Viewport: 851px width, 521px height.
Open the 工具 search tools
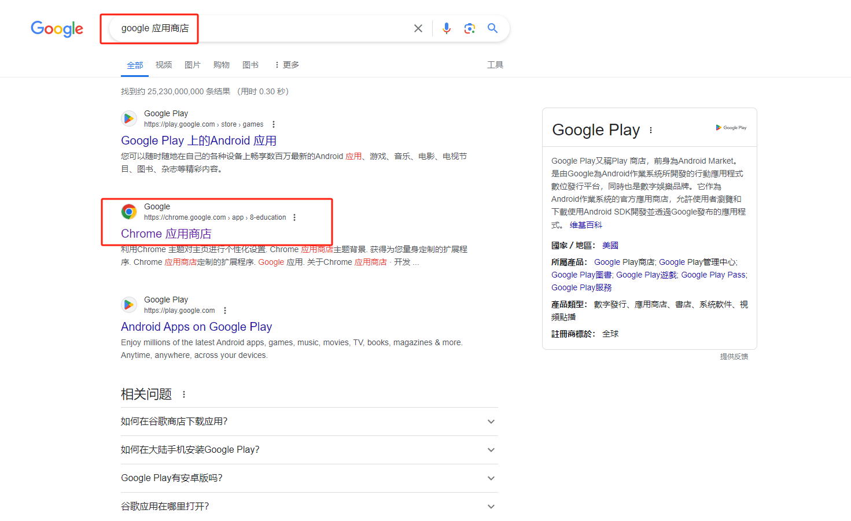[495, 65]
